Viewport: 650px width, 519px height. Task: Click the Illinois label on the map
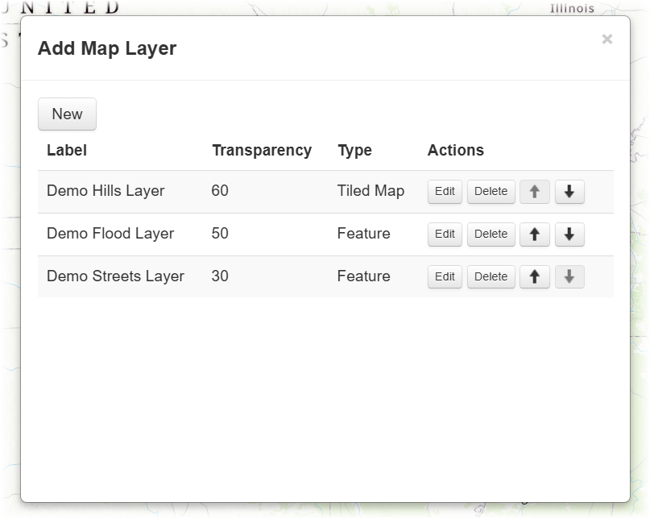573,8
